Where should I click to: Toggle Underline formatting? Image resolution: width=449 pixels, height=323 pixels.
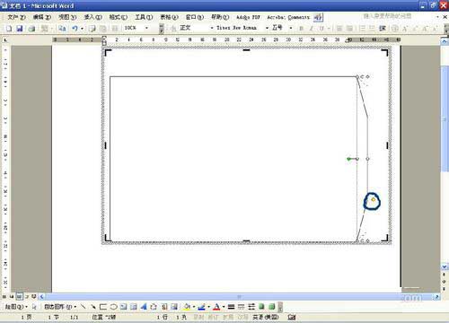point(321,29)
